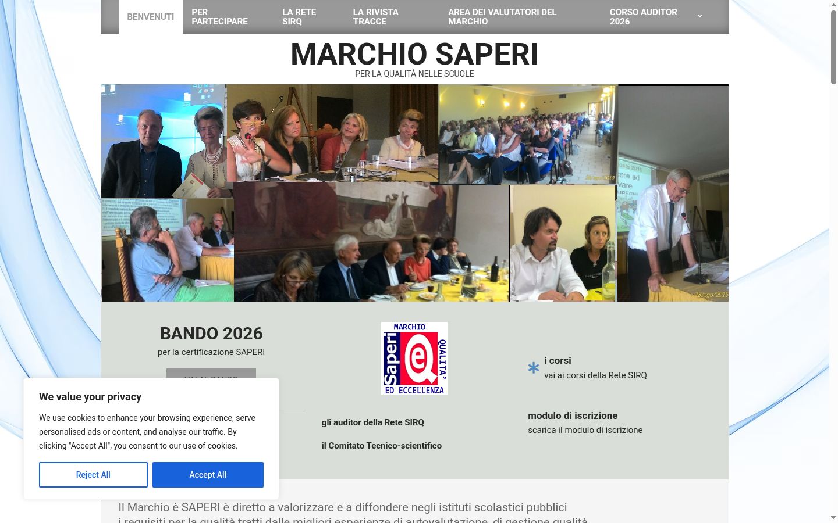Open AREA DEI VALUTATORI DEL MARCHIO
The height and width of the screenshot is (523, 838).
[502, 17]
